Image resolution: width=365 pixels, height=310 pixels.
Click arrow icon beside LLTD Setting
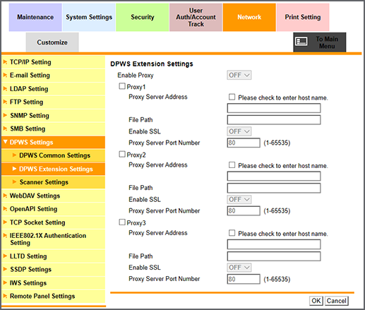[5, 256]
